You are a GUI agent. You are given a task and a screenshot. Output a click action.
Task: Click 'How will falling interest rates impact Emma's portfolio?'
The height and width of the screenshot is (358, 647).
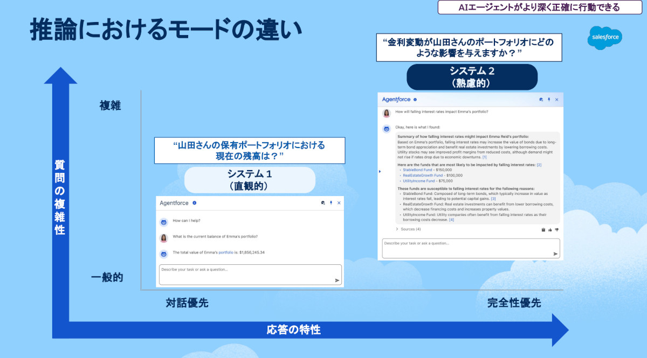point(442,111)
